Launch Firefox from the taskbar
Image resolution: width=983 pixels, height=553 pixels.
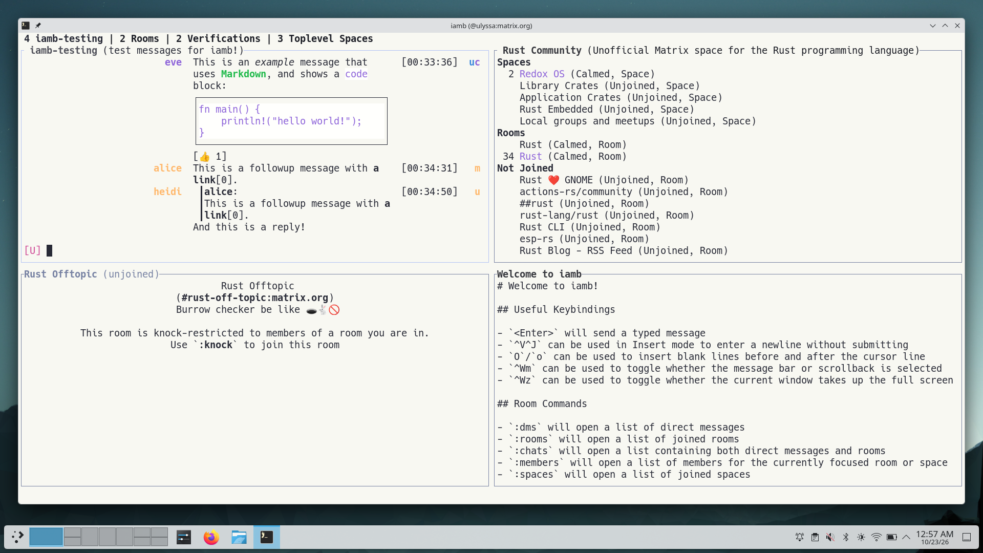pos(211,537)
